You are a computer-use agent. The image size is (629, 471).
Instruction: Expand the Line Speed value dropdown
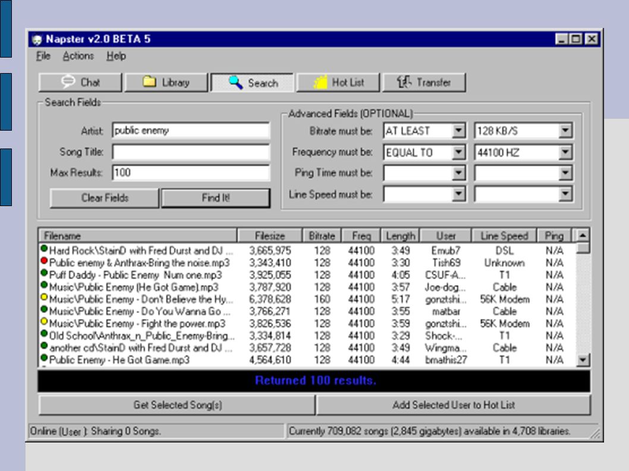pos(565,194)
